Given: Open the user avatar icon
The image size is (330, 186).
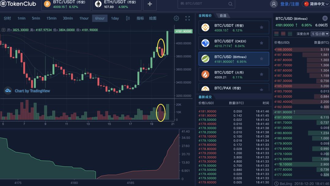Looking at the screenshot, I should click(x=273, y=4).
